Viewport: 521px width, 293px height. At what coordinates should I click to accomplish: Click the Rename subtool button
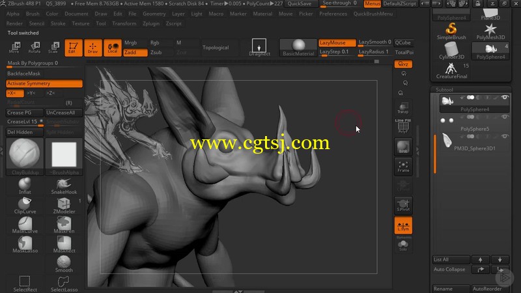pos(451,288)
